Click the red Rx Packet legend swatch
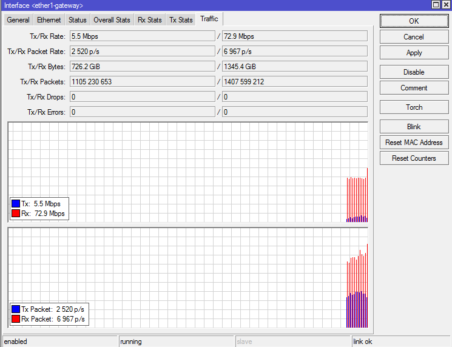The image size is (452, 347). point(16,319)
